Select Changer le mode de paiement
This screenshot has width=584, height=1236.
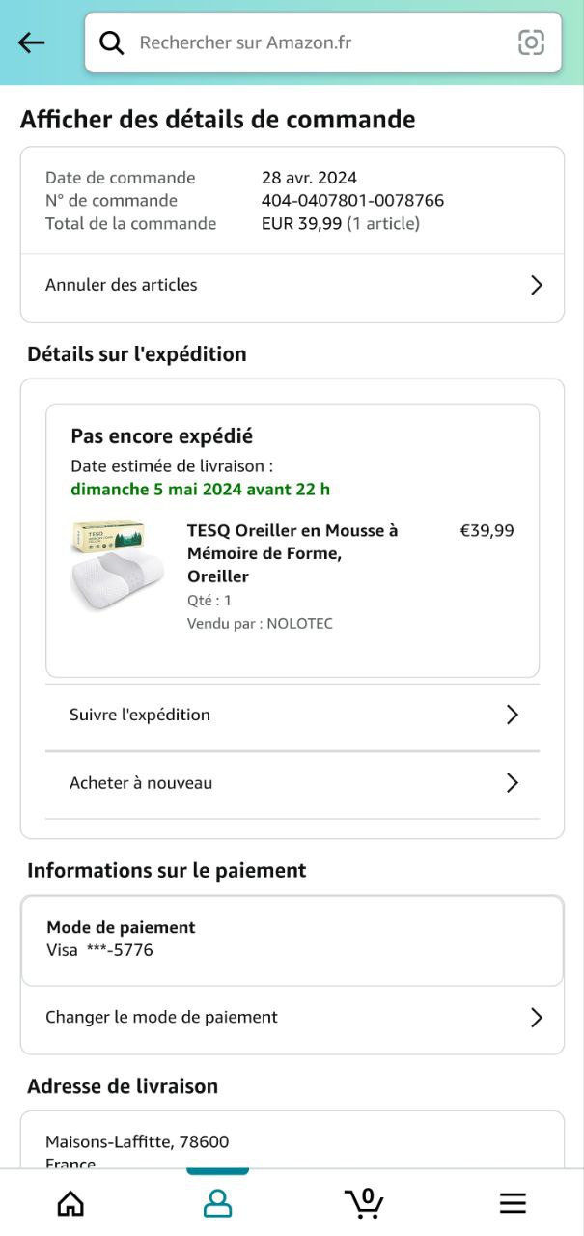(x=161, y=1017)
